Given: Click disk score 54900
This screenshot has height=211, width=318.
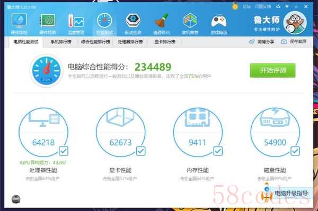Looking at the screenshot, I should 275,143.
